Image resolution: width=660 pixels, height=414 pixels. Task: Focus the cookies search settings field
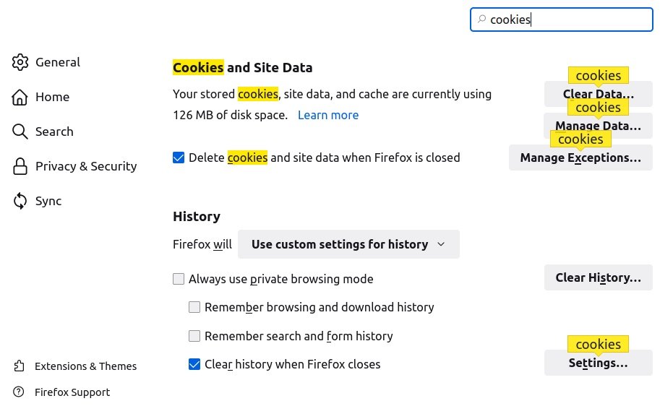[x=567, y=20]
